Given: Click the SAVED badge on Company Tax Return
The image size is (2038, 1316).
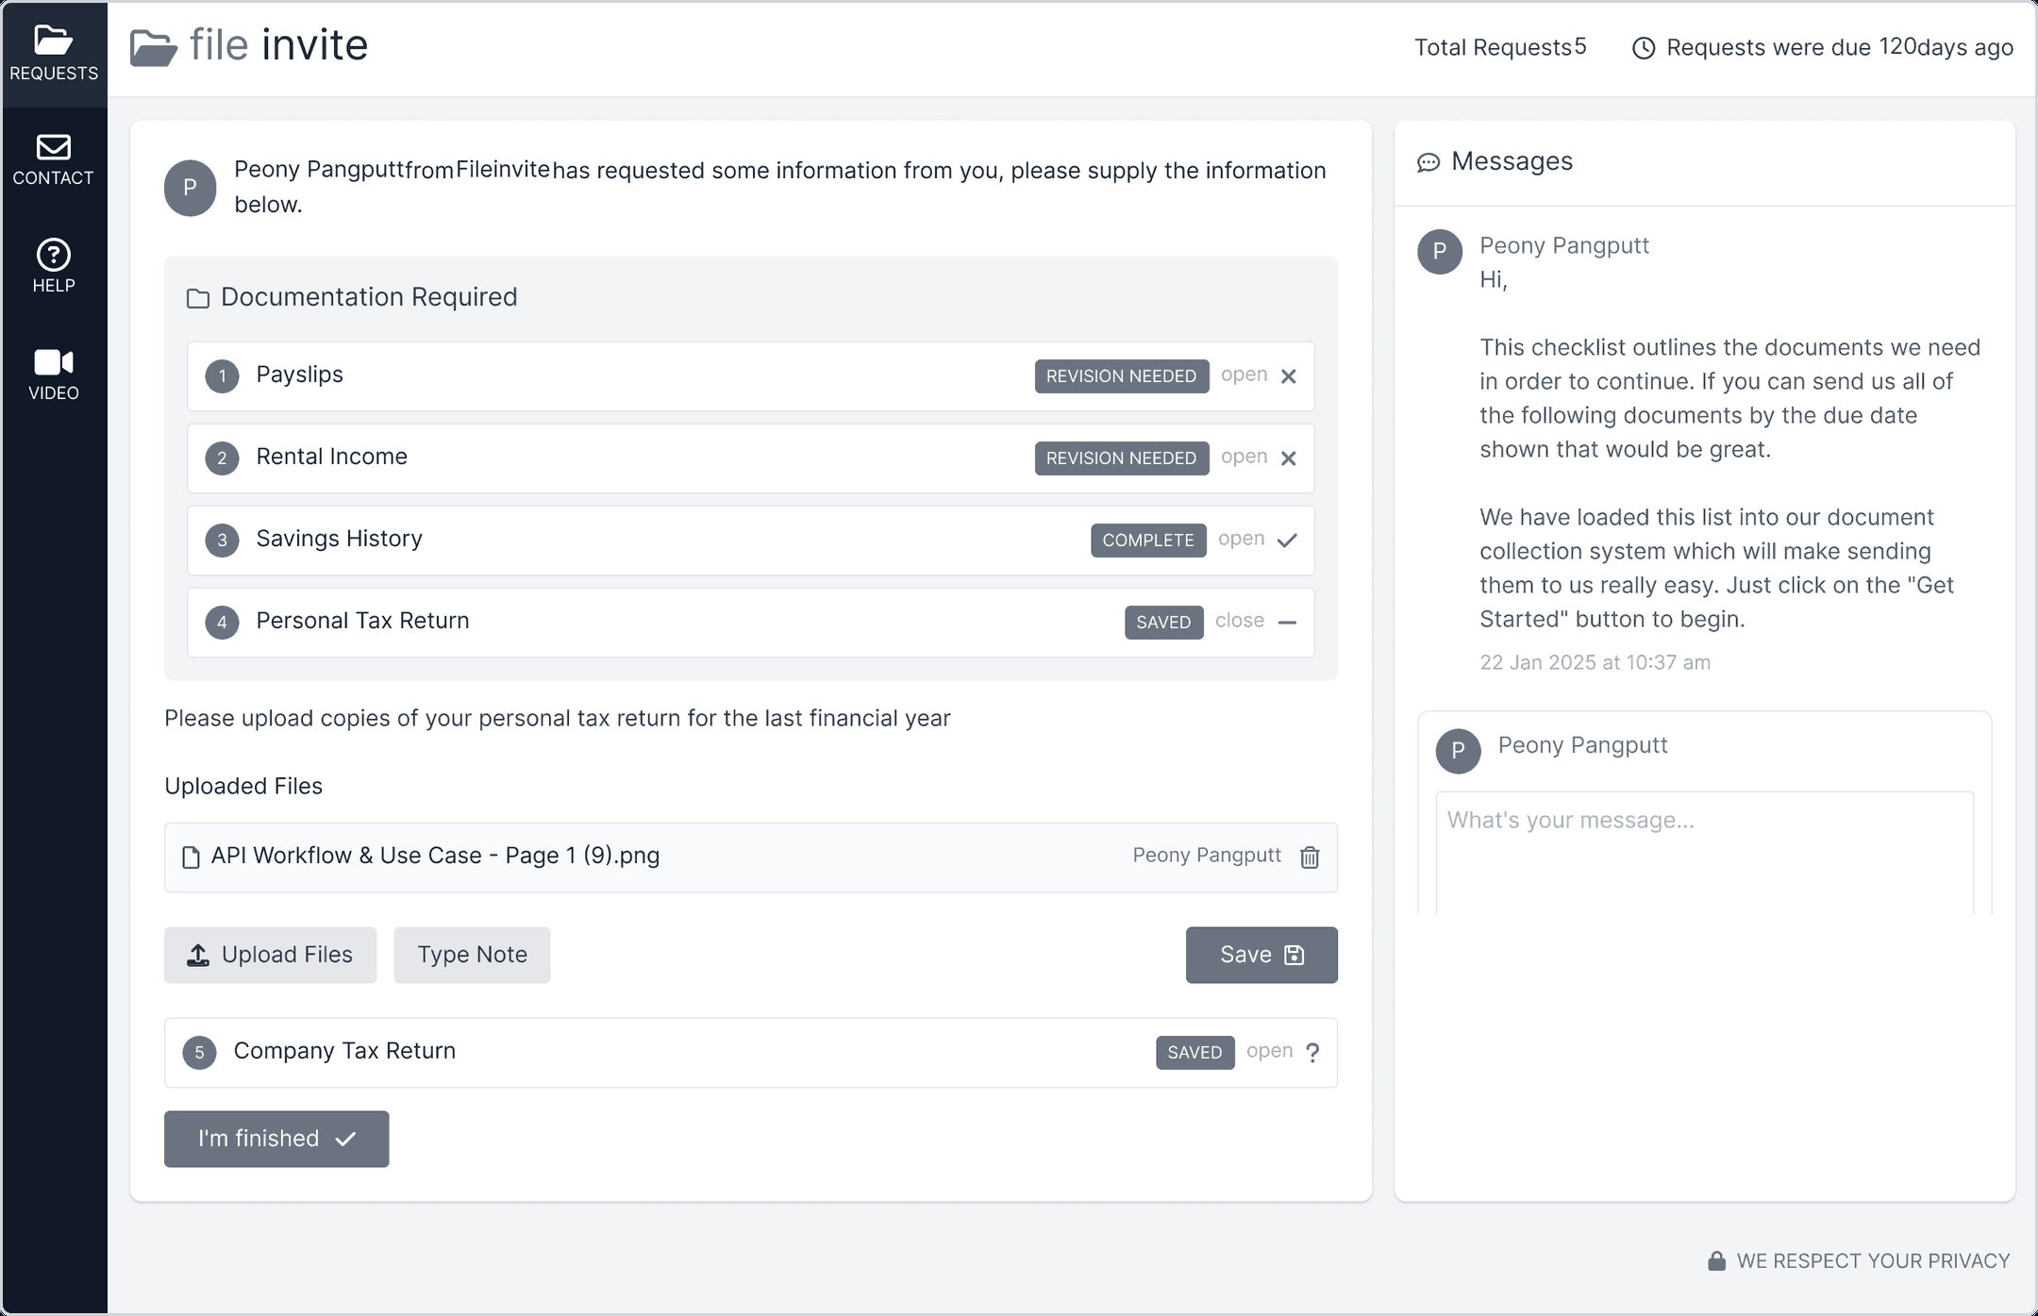Looking at the screenshot, I should 1194,1053.
